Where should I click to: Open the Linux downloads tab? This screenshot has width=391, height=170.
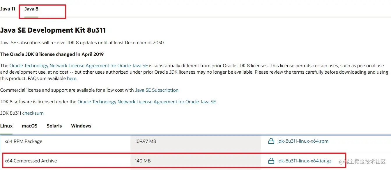click(x=6, y=126)
